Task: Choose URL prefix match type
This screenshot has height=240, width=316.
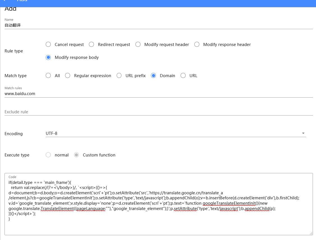Action: (x=119, y=76)
